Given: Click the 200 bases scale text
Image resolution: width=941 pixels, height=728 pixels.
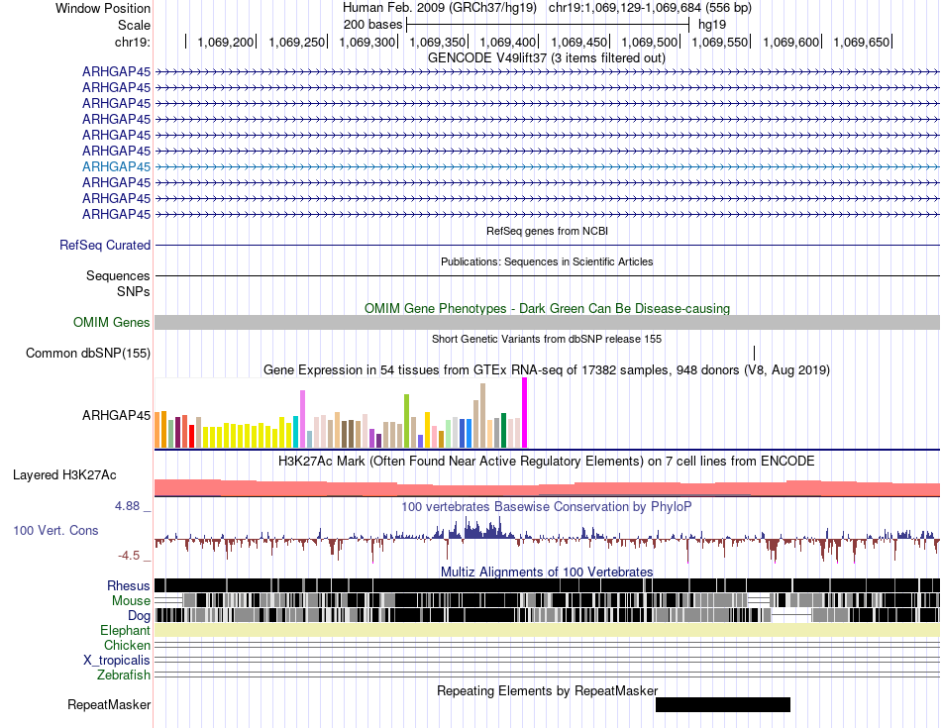Looking at the screenshot, I should point(372,25).
